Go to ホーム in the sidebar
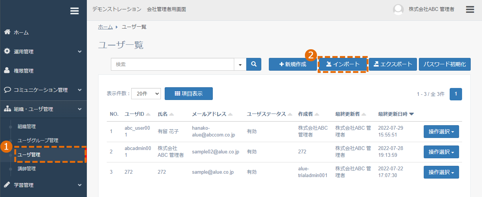The width and height of the screenshot is (482, 197). (43, 32)
